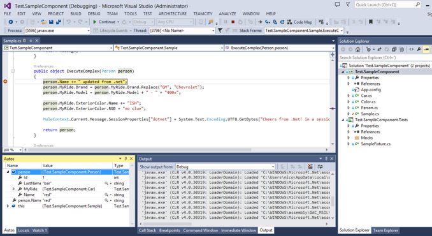Image resolution: width=432 pixels, height=236 pixels.
Task: Expand Car.cs node in Solution Explorer
Action: pos(349,96)
